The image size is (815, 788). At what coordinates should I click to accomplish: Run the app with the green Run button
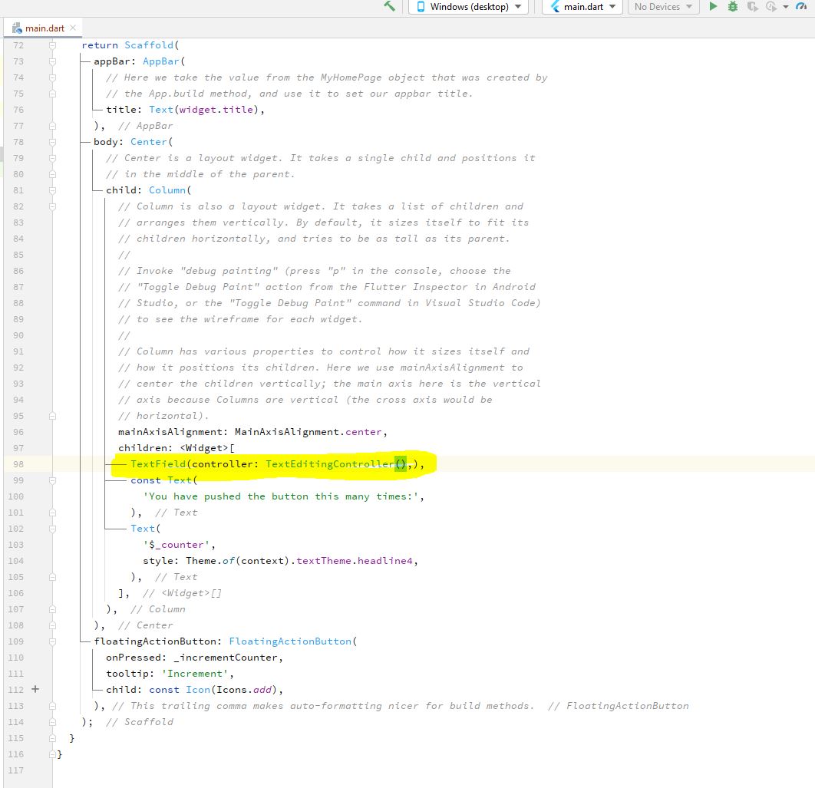coord(712,6)
